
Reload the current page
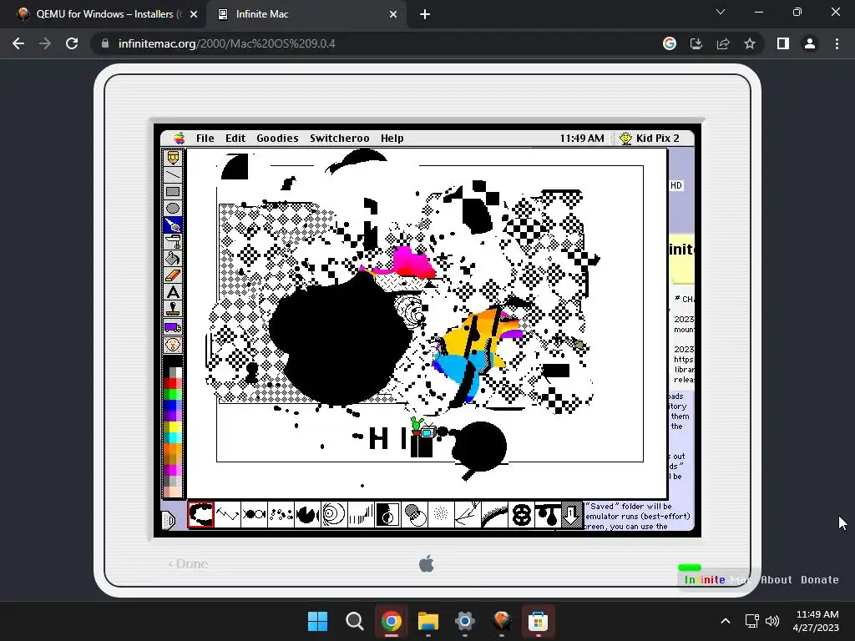(72, 43)
